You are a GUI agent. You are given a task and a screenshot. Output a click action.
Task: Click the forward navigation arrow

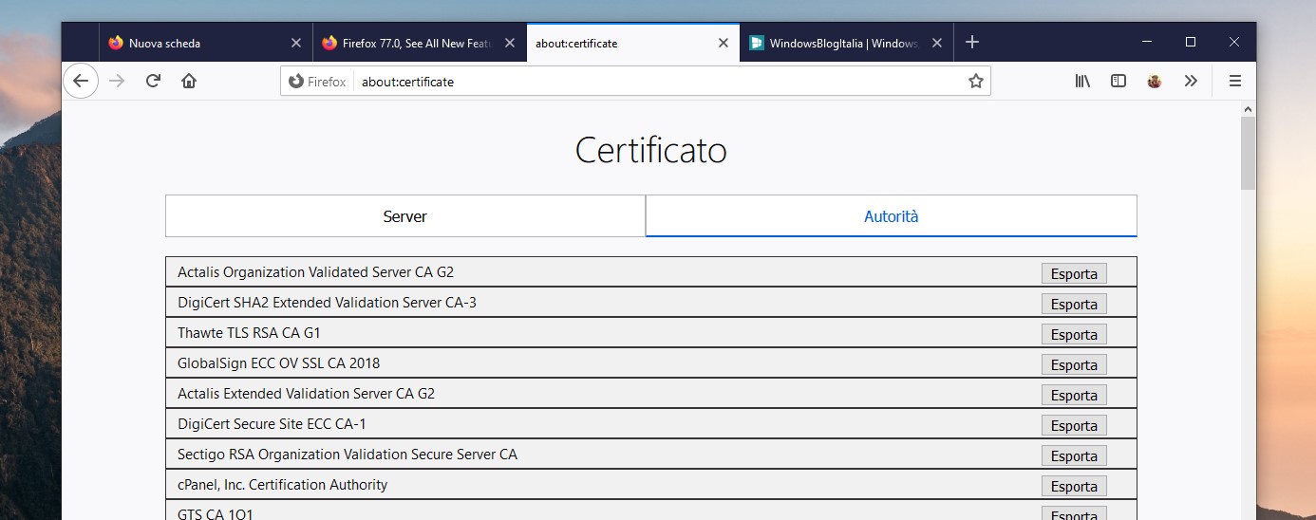click(x=117, y=82)
